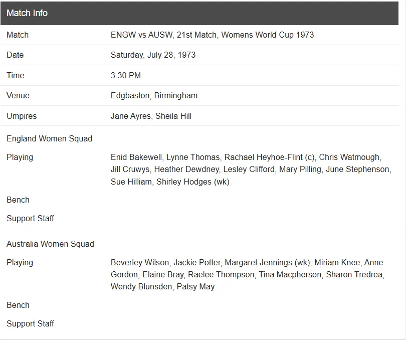406x340 pixels.
Task: Click the Bench label under Australia squad
Action: point(18,305)
